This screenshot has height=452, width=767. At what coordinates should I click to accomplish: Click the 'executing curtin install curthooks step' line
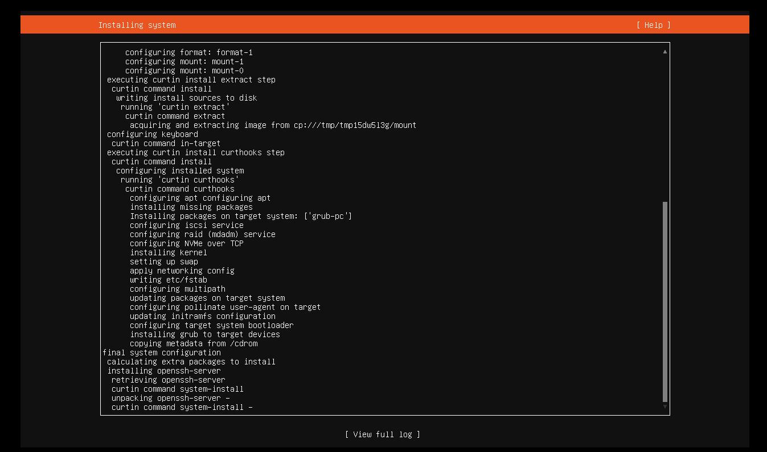(195, 152)
